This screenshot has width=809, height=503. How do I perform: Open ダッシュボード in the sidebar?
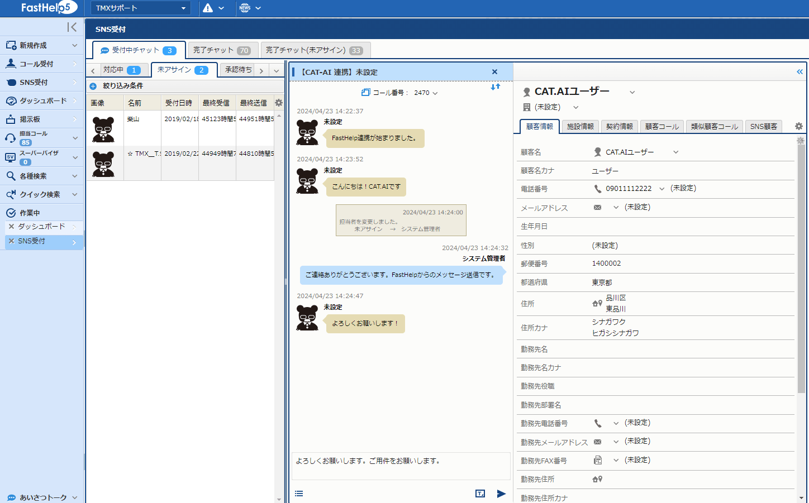[42, 101]
